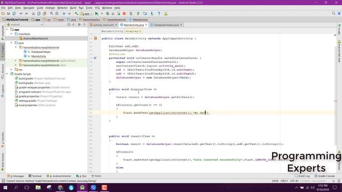Click the Undo arrow icon
The image size is (342, 192).
point(21,13)
